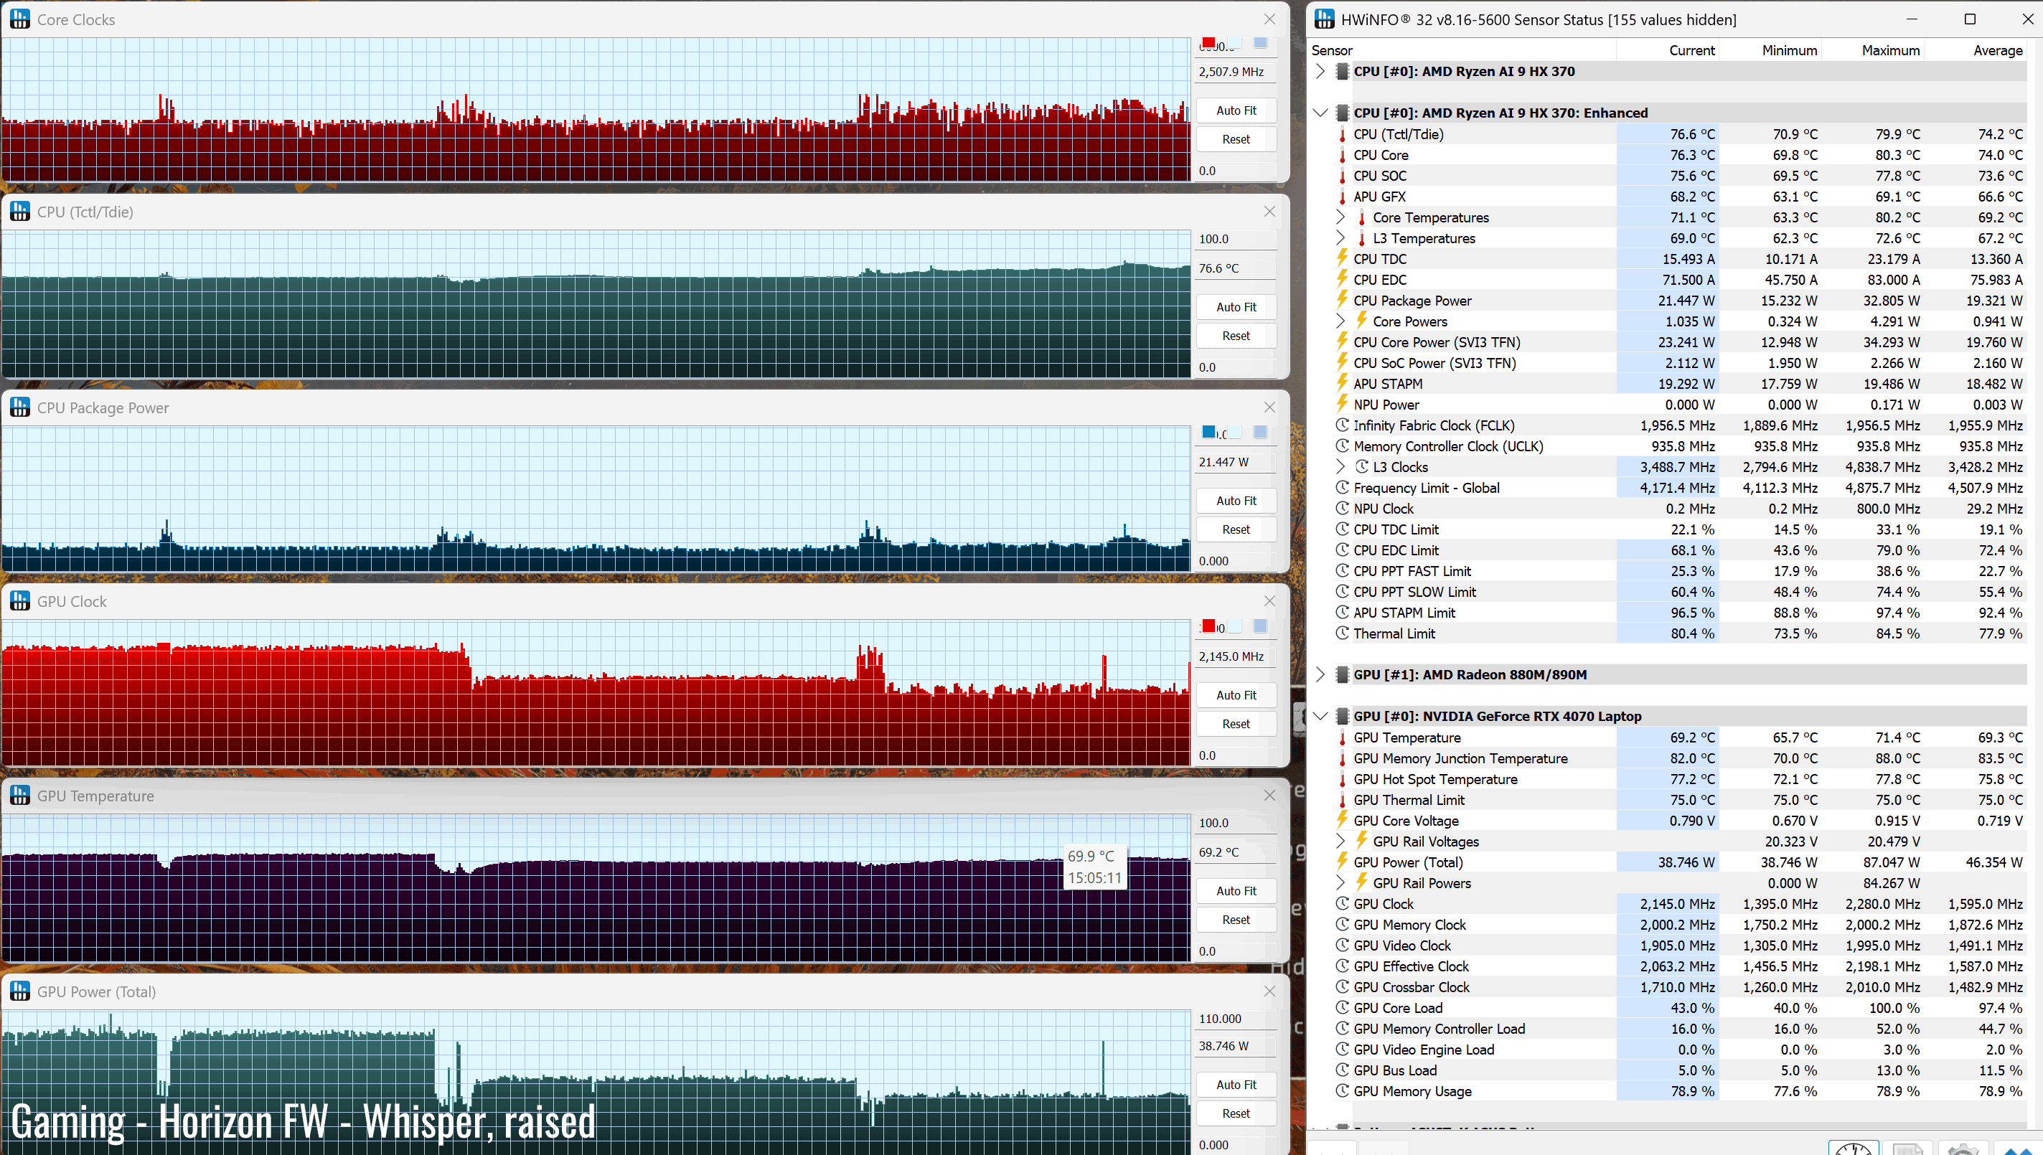Click Auto Fit in the Core Clocks graph

click(x=1236, y=110)
